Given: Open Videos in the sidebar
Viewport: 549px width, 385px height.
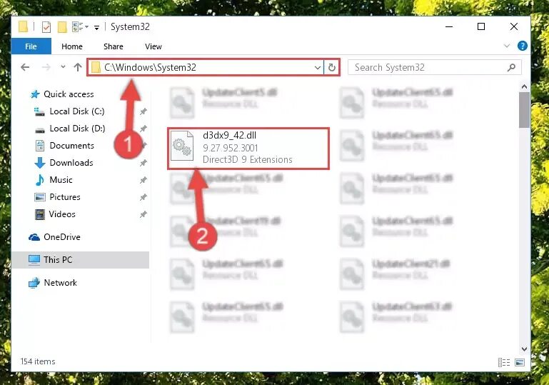Looking at the screenshot, I should click(x=62, y=214).
